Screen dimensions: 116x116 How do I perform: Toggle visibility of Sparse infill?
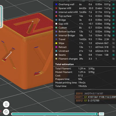click(x=113, y=8)
